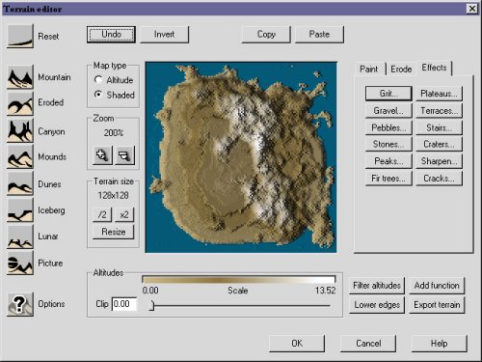Choose the Iceberg terrain preset icon

20,210
